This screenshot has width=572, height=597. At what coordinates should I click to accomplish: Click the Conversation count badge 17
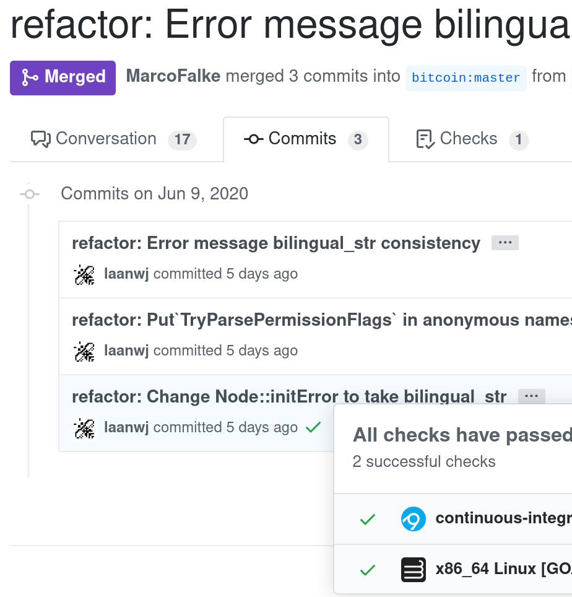pyautogui.click(x=182, y=140)
